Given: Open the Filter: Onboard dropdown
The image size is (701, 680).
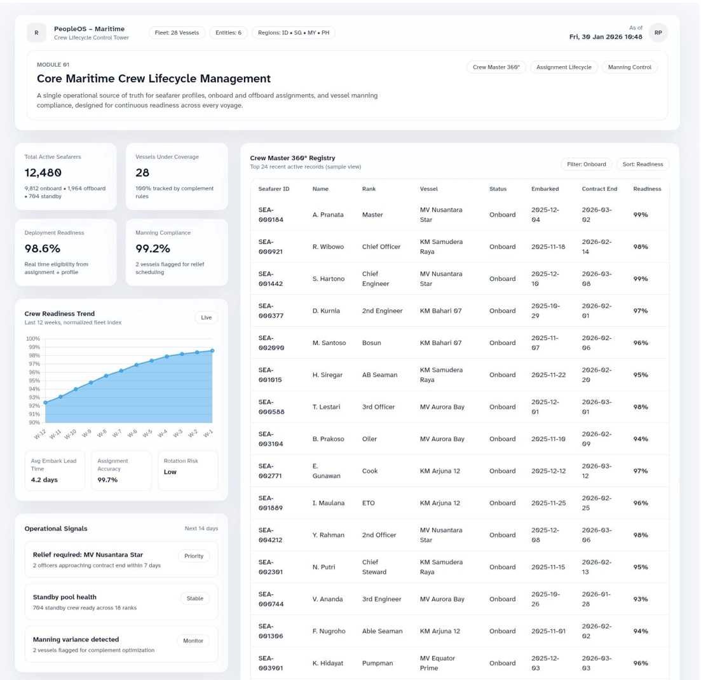Looking at the screenshot, I should click(x=586, y=164).
